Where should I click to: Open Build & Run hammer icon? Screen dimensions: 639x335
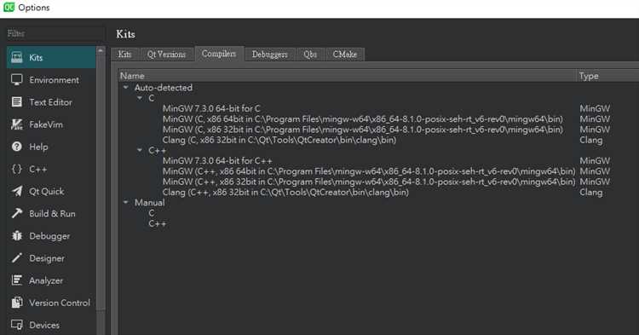pyautogui.click(x=17, y=213)
